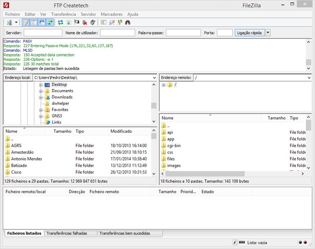Click the status bar keyboard queue icon

coord(241,242)
